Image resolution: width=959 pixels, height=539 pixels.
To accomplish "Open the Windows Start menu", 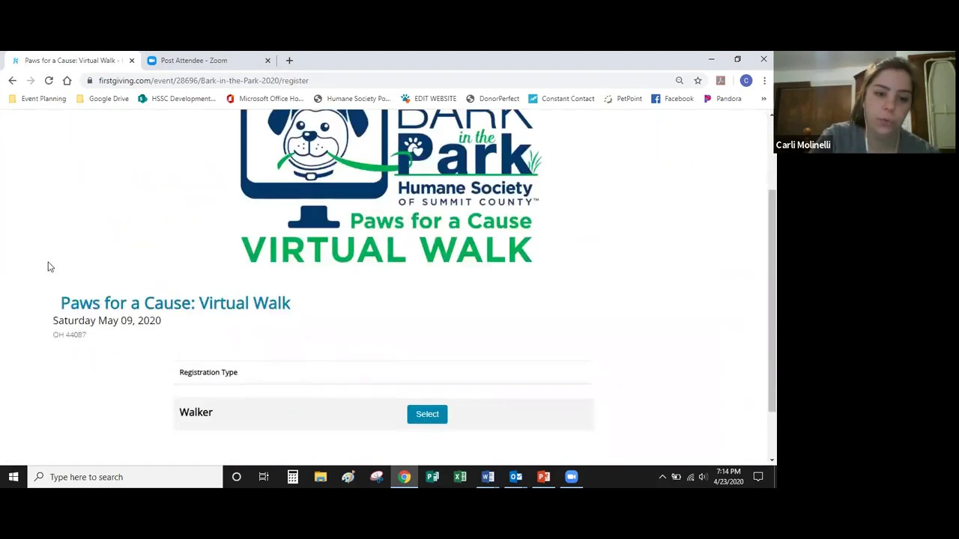I will point(13,477).
